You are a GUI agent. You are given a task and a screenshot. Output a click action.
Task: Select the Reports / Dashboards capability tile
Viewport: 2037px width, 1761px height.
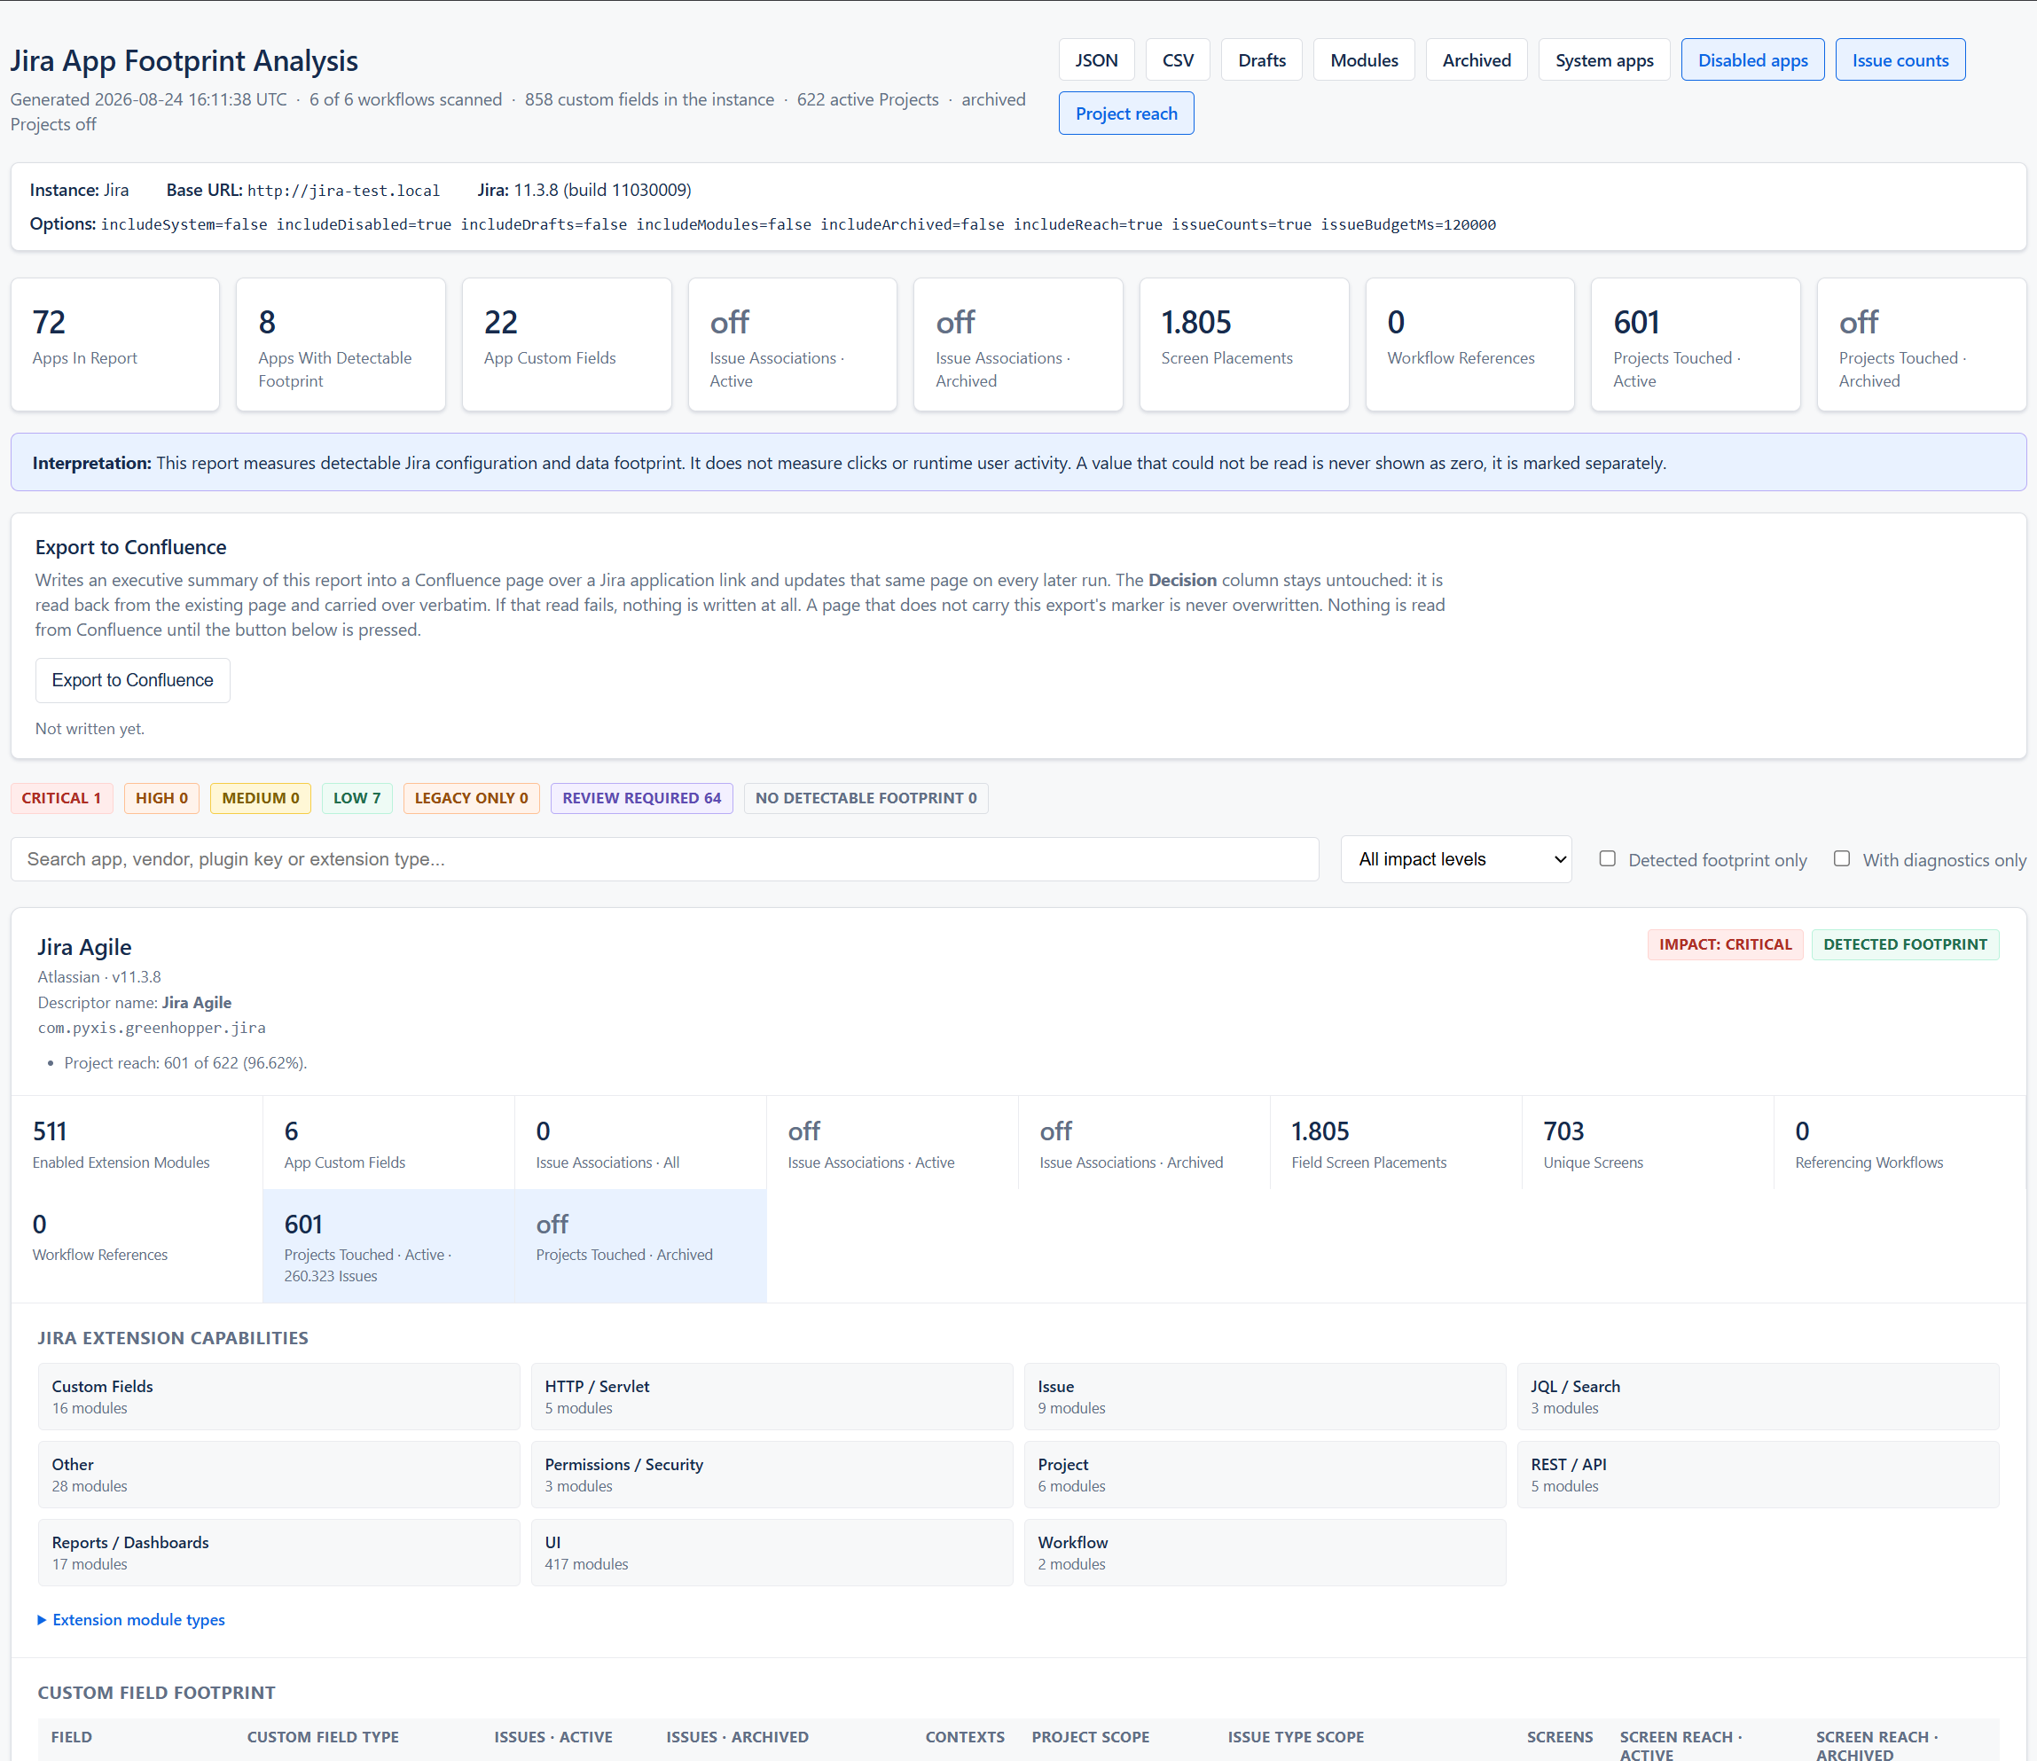279,1553
